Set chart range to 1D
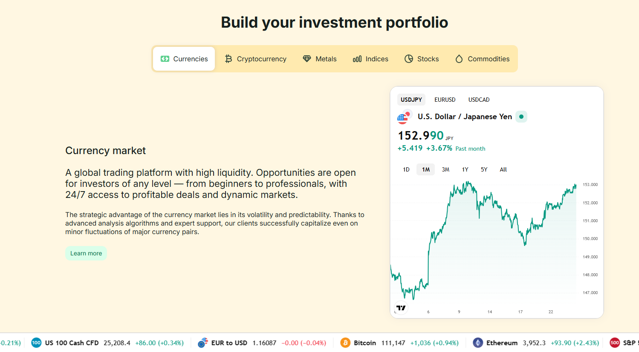The width and height of the screenshot is (639, 352). 406,169
